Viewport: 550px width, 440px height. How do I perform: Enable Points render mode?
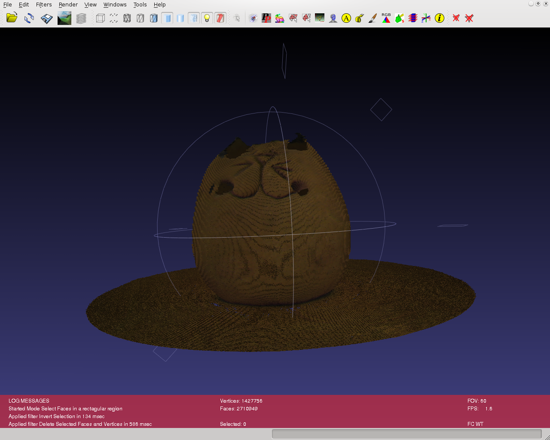tap(113, 18)
